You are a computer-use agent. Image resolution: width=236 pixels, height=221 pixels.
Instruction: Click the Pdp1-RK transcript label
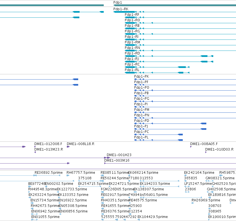[x=121, y=9]
